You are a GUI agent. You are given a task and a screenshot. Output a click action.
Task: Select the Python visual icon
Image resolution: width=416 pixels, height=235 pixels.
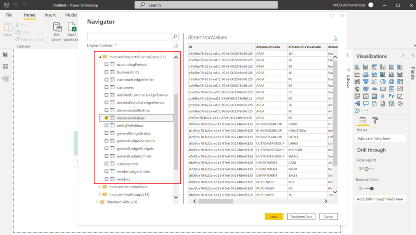[392, 96]
